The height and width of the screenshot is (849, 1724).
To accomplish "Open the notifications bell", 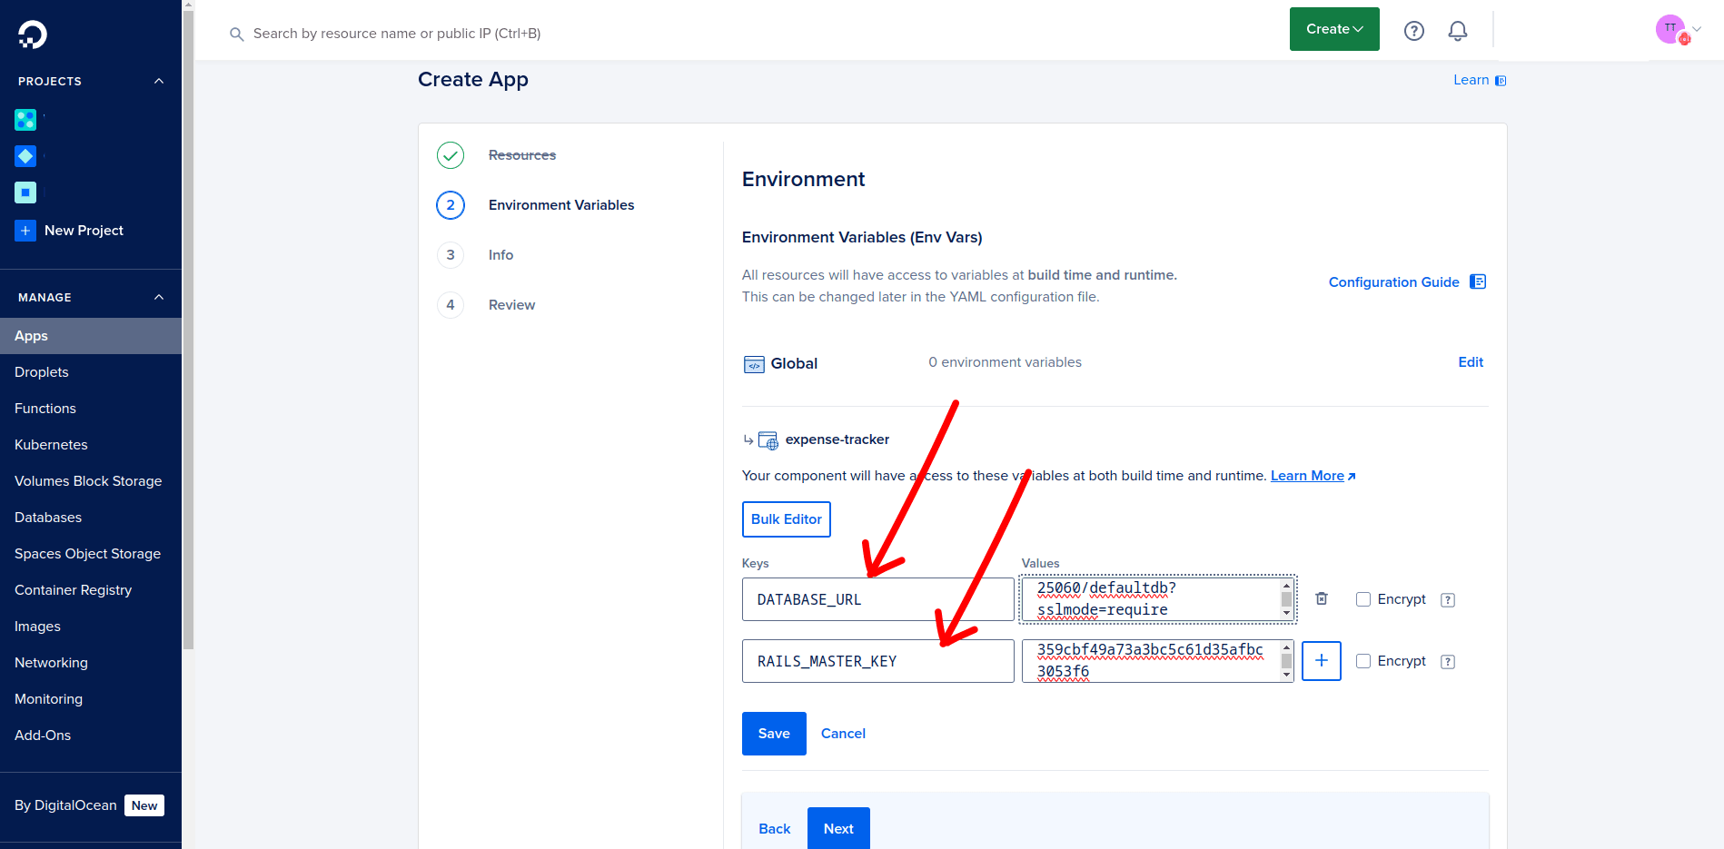I will [x=1457, y=30].
